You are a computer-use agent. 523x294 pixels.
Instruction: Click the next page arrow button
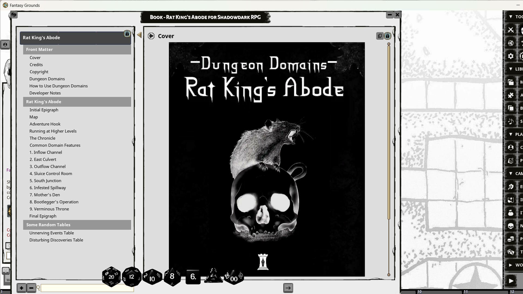[288, 288]
